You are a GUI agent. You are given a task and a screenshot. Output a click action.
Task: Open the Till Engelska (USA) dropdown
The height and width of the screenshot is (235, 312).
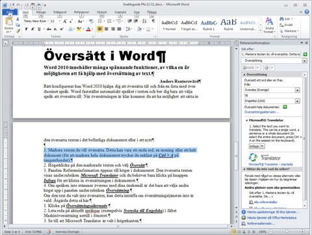coord(298,101)
